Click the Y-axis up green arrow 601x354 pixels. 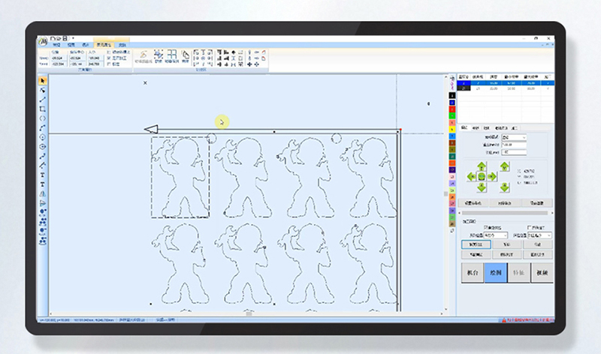coord(481,166)
